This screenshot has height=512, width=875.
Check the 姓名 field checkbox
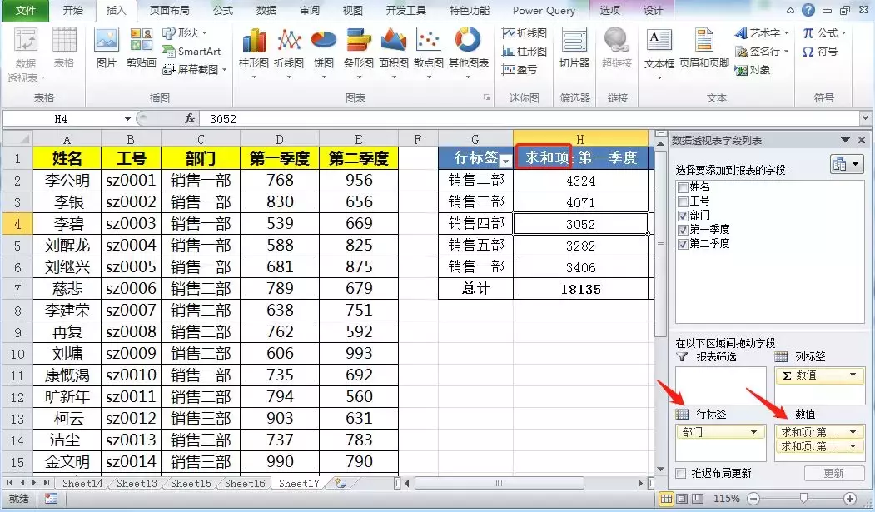click(x=683, y=187)
